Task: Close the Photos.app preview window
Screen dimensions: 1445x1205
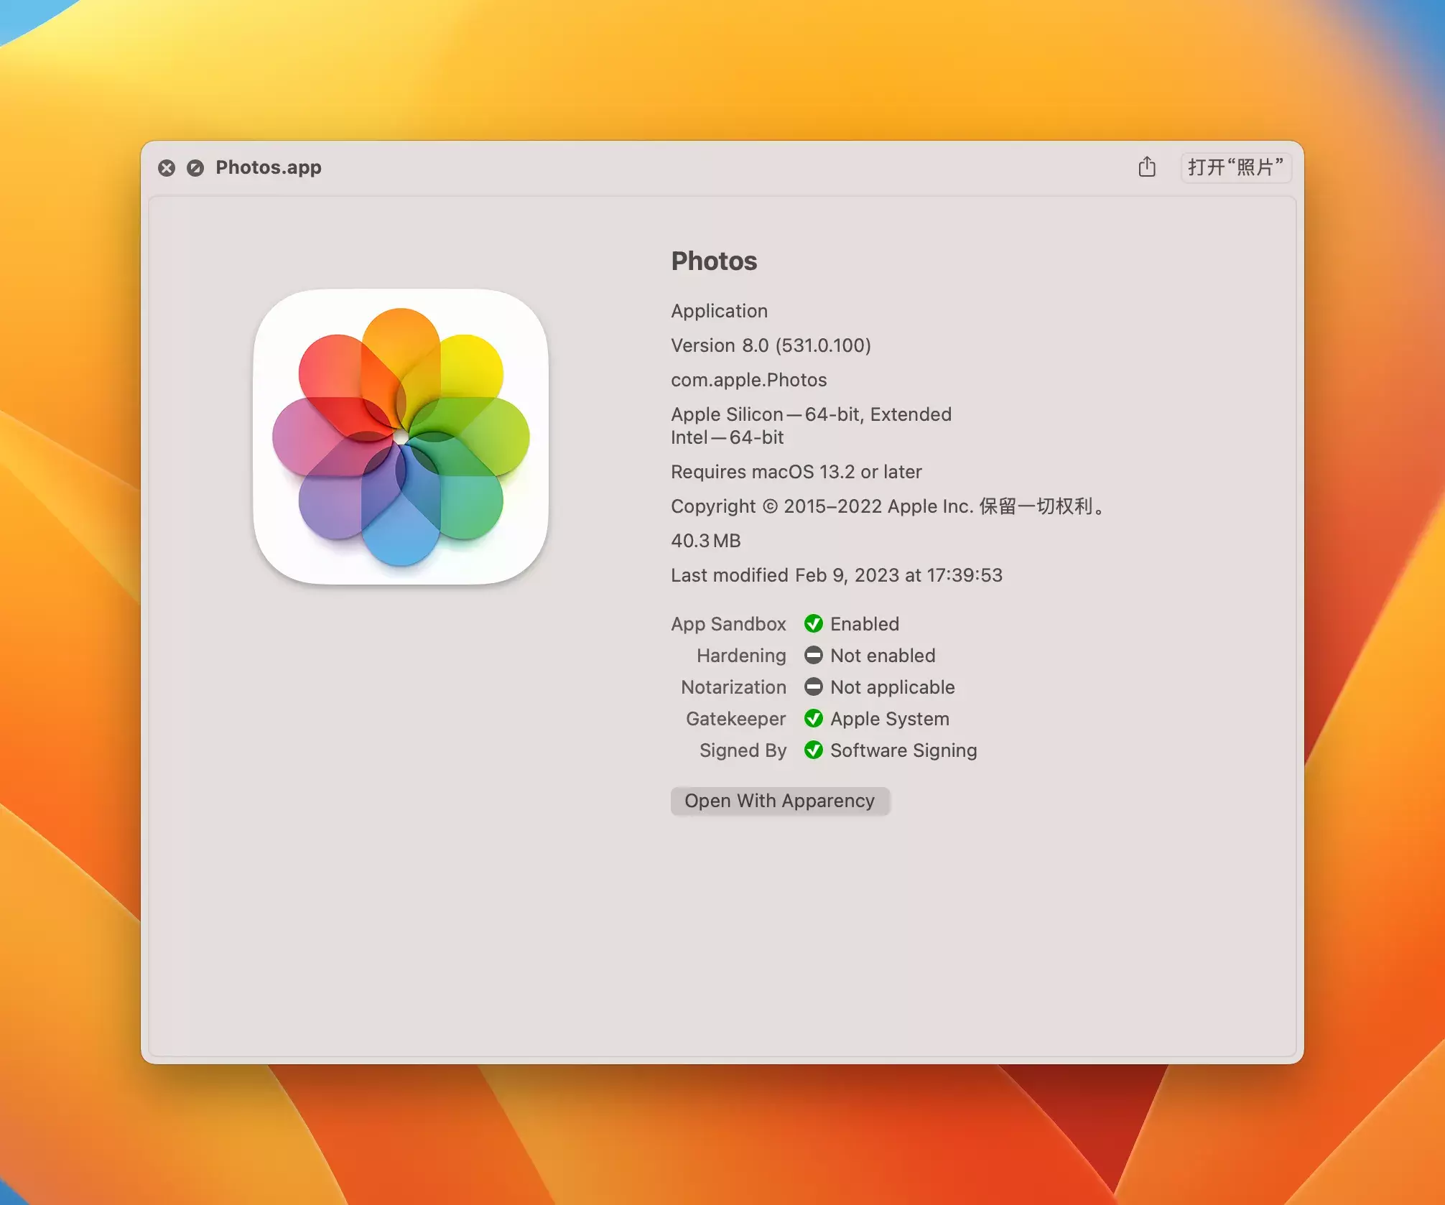Action: tap(167, 167)
